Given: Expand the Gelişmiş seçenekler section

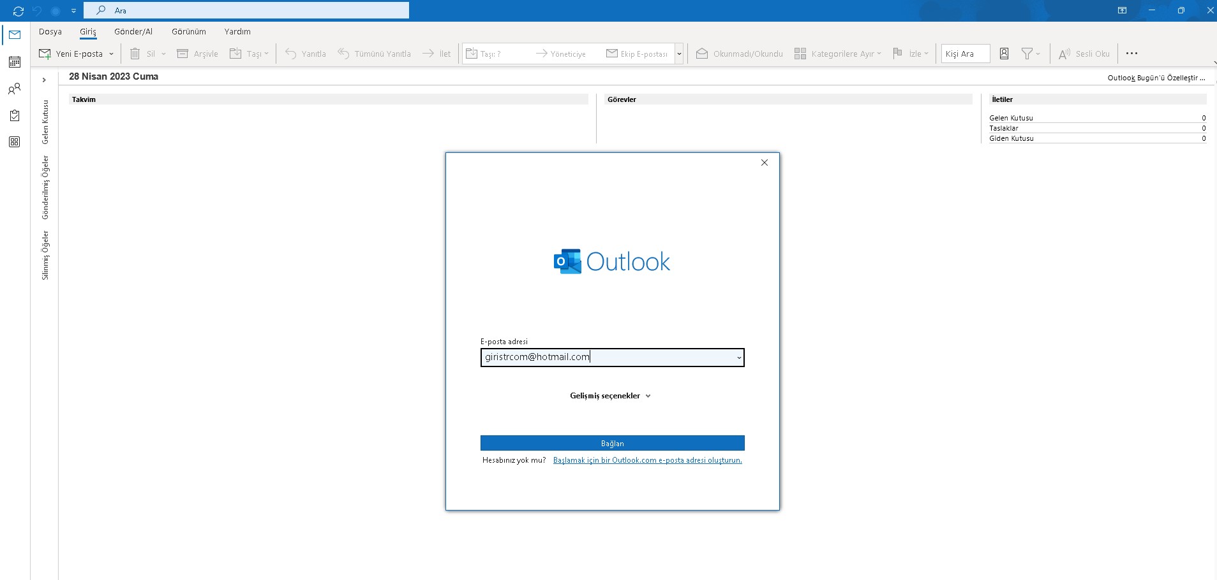Looking at the screenshot, I should point(611,395).
